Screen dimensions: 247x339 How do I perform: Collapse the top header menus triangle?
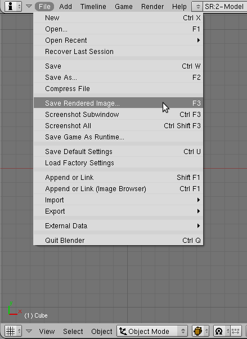tap(29, 6)
